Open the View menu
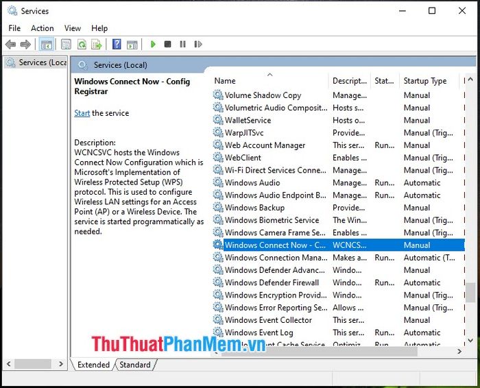 pyautogui.click(x=73, y=28)
